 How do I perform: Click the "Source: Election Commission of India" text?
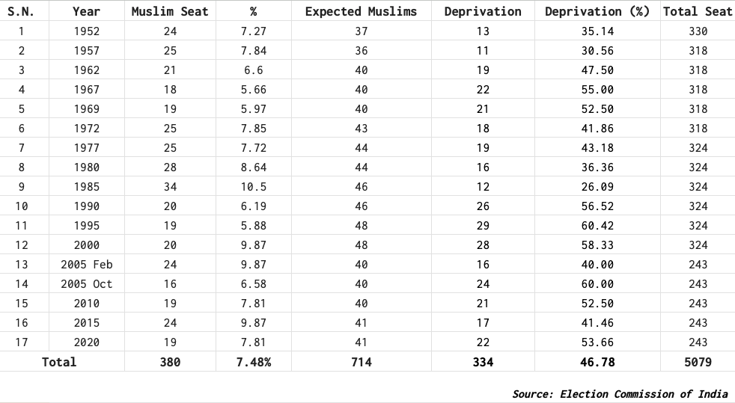620,394
